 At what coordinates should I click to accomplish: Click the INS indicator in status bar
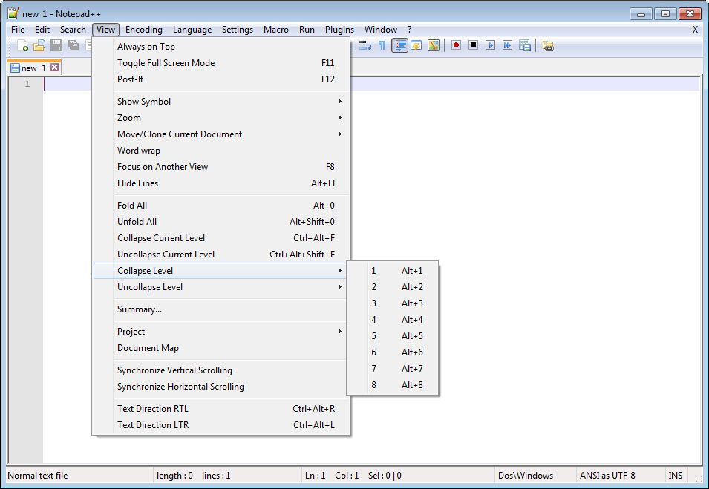tap(676, 476)
